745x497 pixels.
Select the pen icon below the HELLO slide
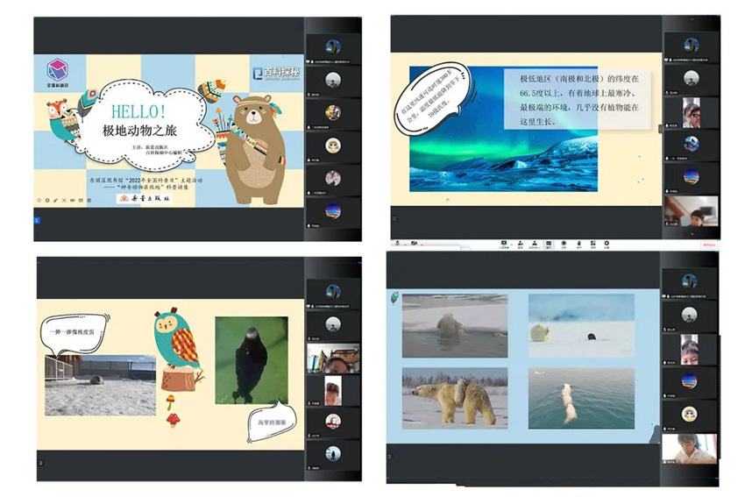click(x=57, y=200)
